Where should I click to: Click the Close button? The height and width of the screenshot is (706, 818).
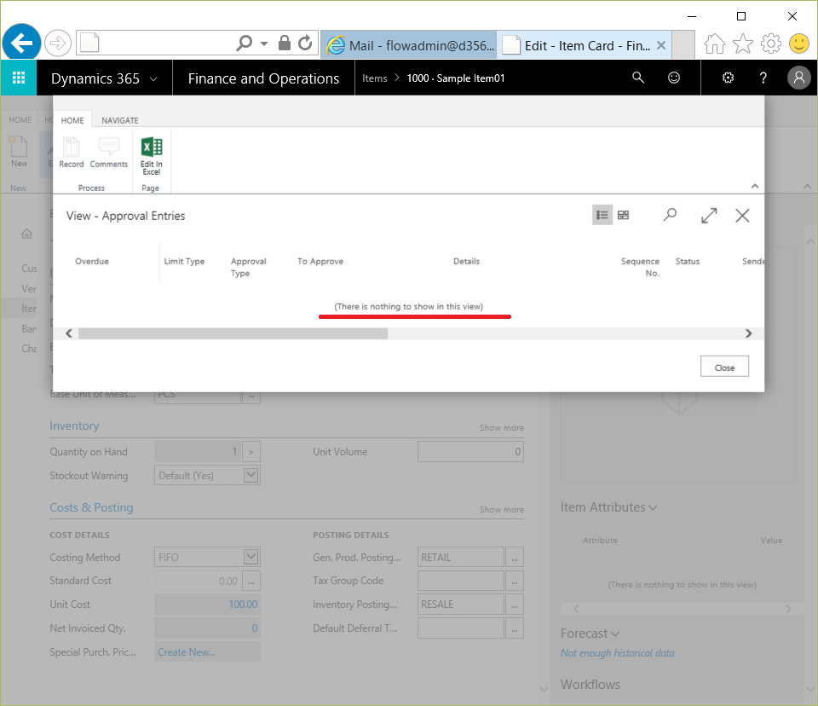pyautogui.click(x=724, y=366)
